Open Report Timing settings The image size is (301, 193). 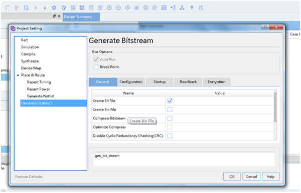[x=39, y=82]
